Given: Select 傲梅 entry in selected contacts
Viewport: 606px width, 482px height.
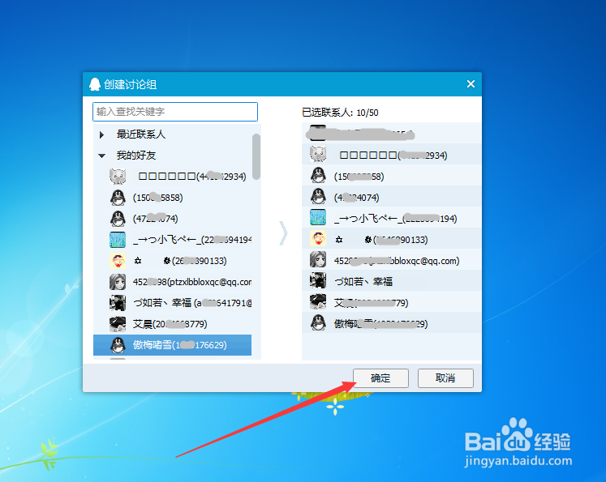Looking at the screenshot, I should 392,323.
